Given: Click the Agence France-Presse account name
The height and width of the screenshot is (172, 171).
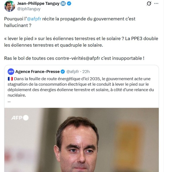Looking at the screenshot, I should [37, 72].
